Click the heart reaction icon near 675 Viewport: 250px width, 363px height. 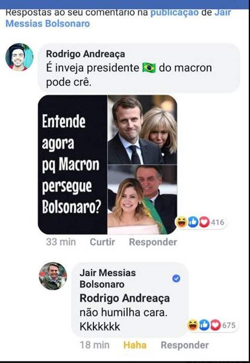click(x=215, y=325)
